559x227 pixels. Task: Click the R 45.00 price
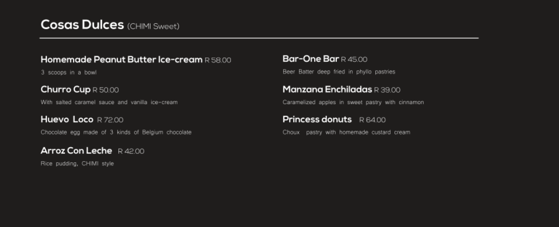(x=354, y=60)
